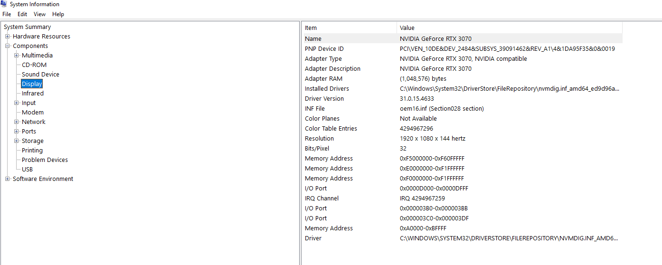Click the System Information app icon in title bar
This screenshot has height=265, width=662.
tap(4, 4)
